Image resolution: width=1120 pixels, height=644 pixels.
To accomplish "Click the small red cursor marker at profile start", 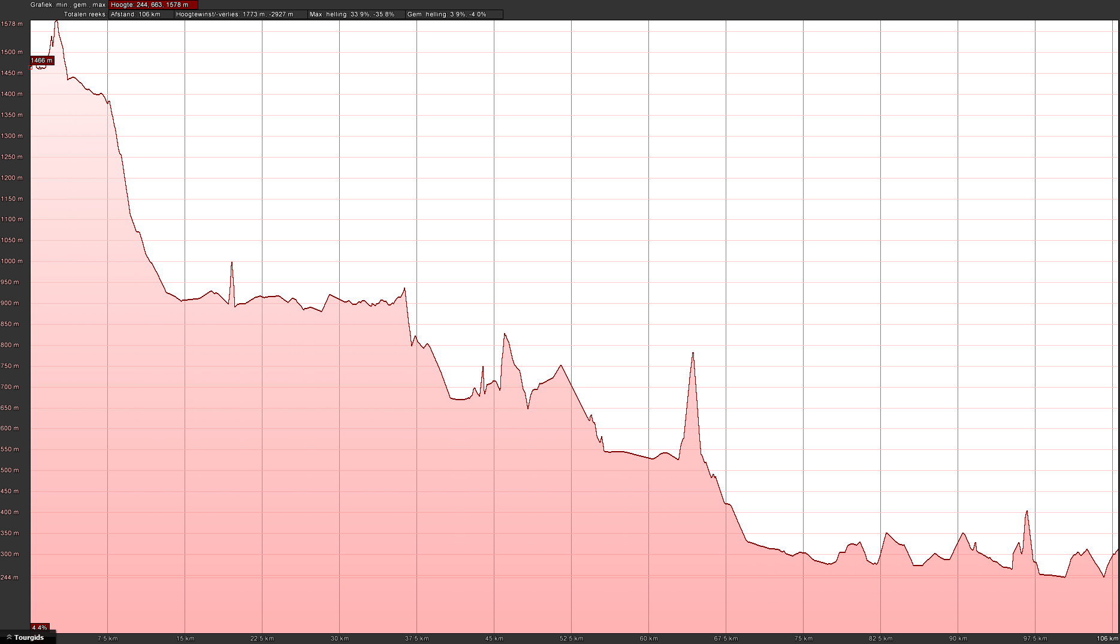I will coord(31,68).
